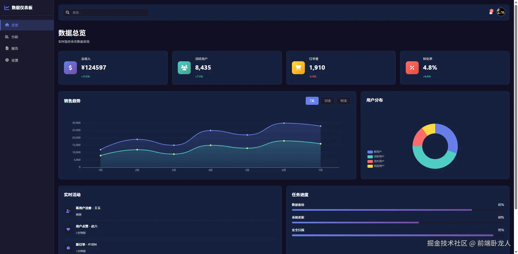Go to 总览 in the sidebar
This screenshot has height=254, width=518.
27,25
